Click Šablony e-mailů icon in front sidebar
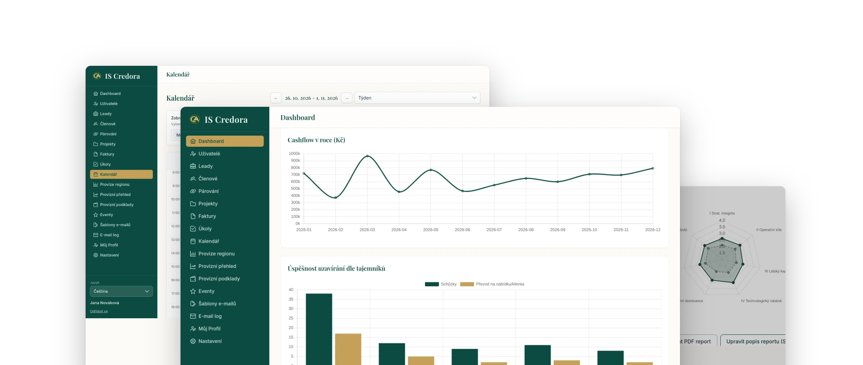 click(193, 304)
